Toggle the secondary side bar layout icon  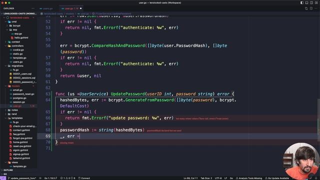tap(311, 3)
